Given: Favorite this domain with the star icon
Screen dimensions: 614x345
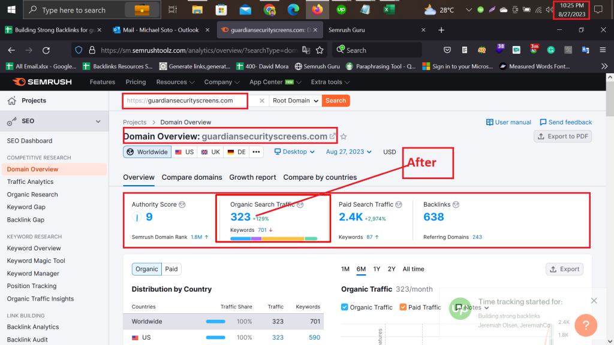Looking at the screenshot, I should pos(344,137).
